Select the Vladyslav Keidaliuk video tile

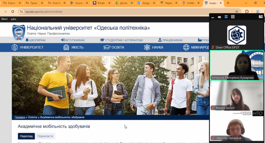[x=237, y=126]
